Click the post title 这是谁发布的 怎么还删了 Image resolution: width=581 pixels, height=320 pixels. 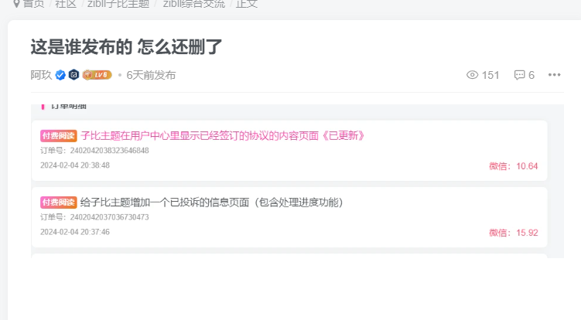(126, 47)
